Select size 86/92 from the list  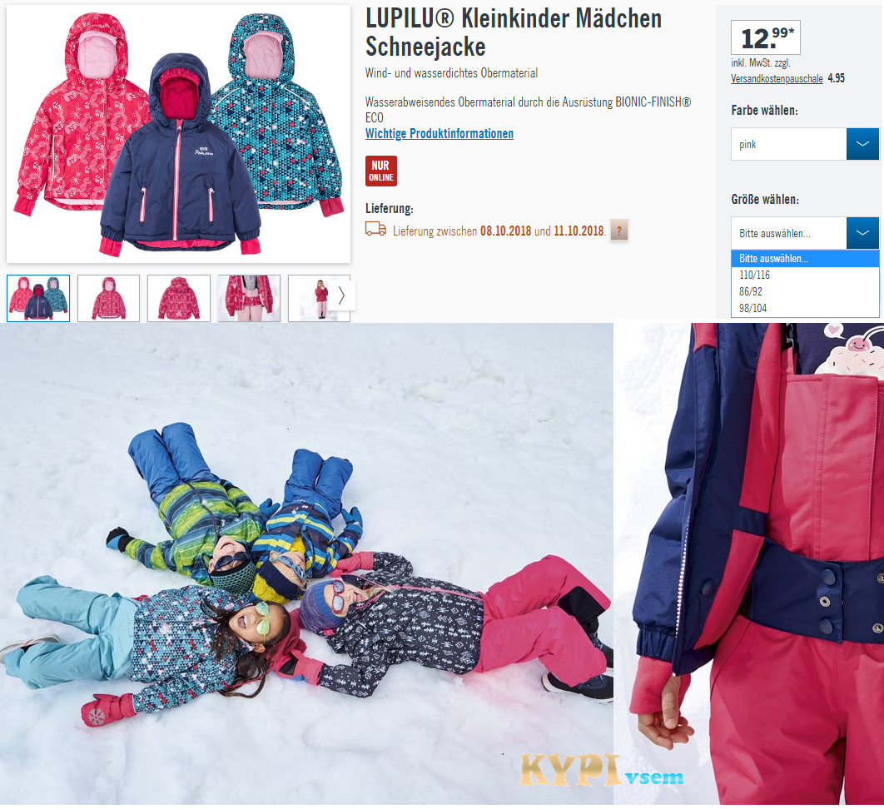pyautogui.click(x=805, y=291)
